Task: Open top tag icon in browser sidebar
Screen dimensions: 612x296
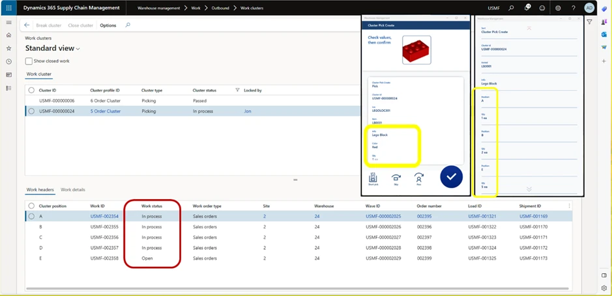Action: pyautogui.click(x=604, y=9)
